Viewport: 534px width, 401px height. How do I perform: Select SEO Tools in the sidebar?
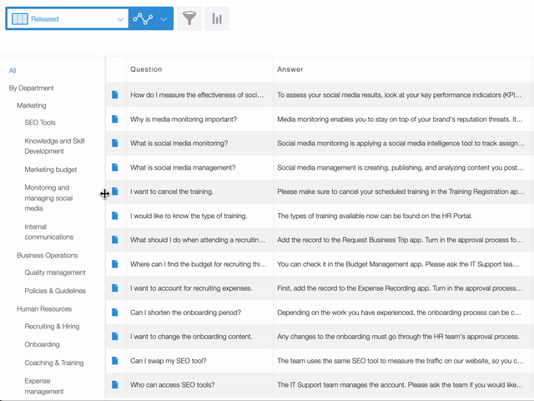tap(40, 123)
